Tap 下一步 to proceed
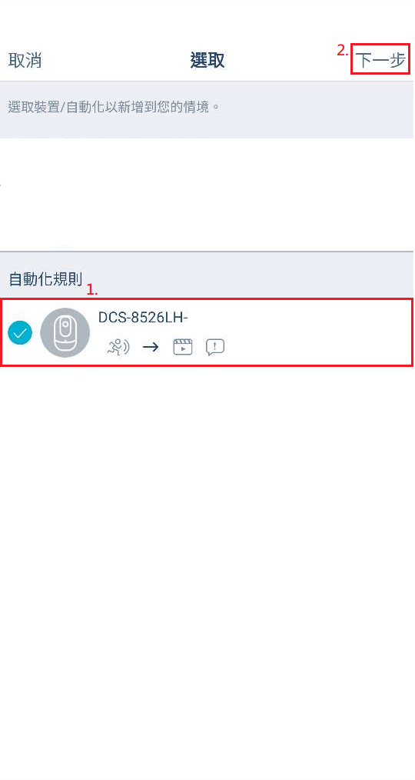This screenshot has height=780, width=415. (x=381, y=60)
